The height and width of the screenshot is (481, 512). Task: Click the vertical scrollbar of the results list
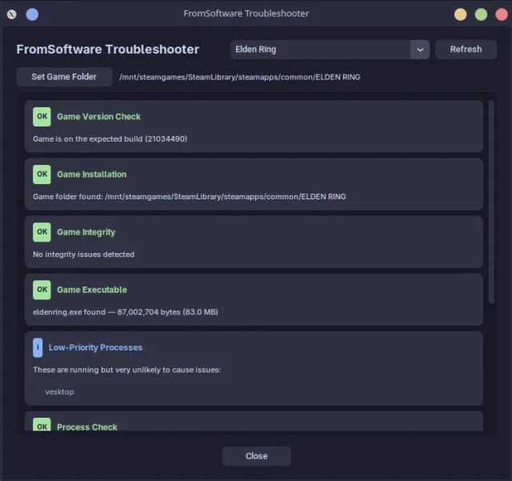point(491,202)
